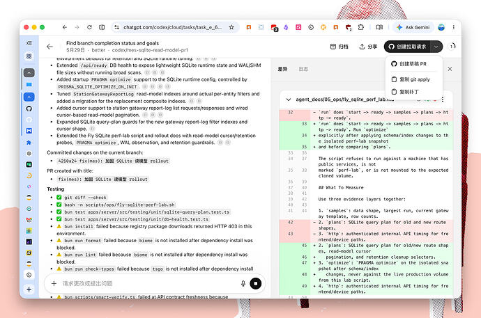
Task: Stop generation with the black stop button
Action: 256,283
